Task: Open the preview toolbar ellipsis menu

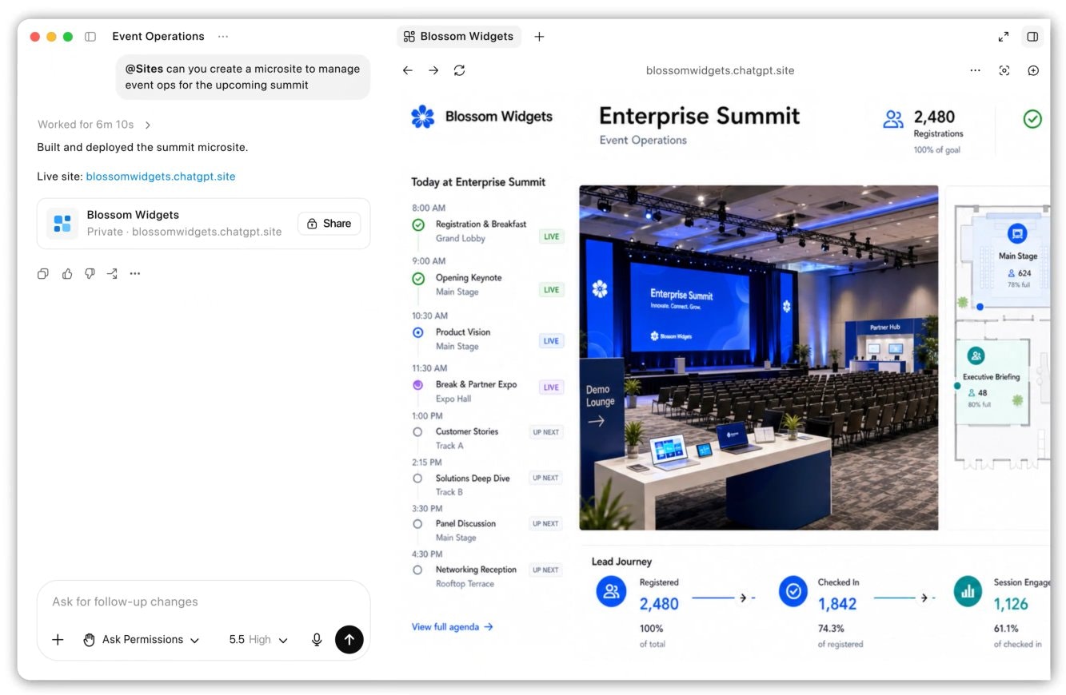Action: (975, 70)
